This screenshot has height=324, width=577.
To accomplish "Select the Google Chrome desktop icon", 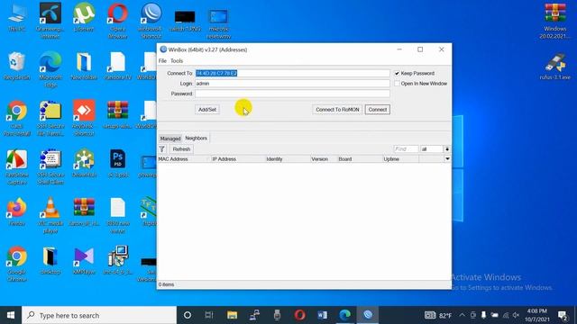I will 16,264.
